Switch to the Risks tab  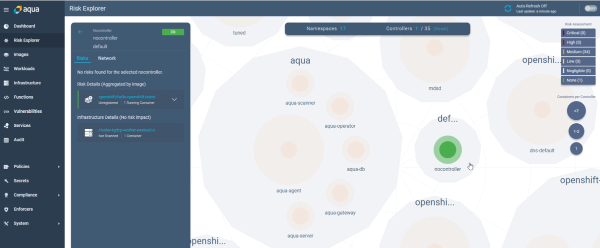(82, 58)
